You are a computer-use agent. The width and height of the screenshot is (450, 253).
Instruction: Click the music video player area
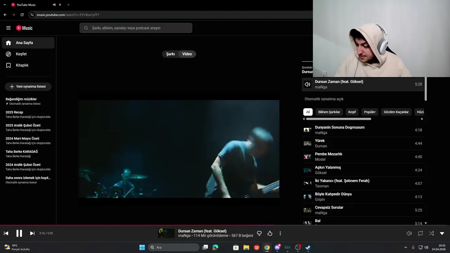[x=179, y=149]
